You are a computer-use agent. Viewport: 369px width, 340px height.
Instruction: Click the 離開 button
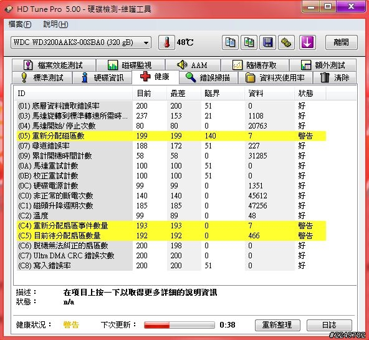pos(342,42)
